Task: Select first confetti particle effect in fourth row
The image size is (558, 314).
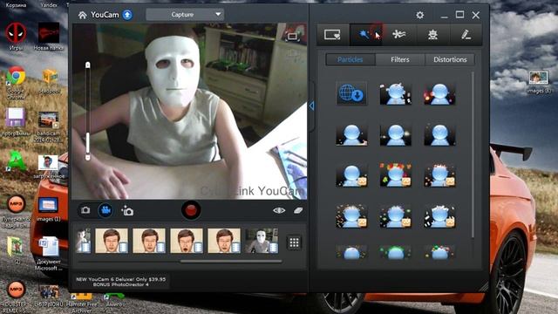Action: coord(351,216)
